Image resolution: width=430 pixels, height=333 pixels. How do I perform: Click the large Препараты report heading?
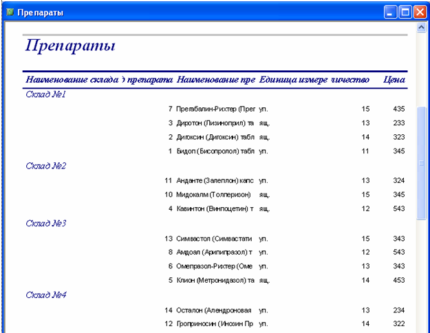coord(70,47)
